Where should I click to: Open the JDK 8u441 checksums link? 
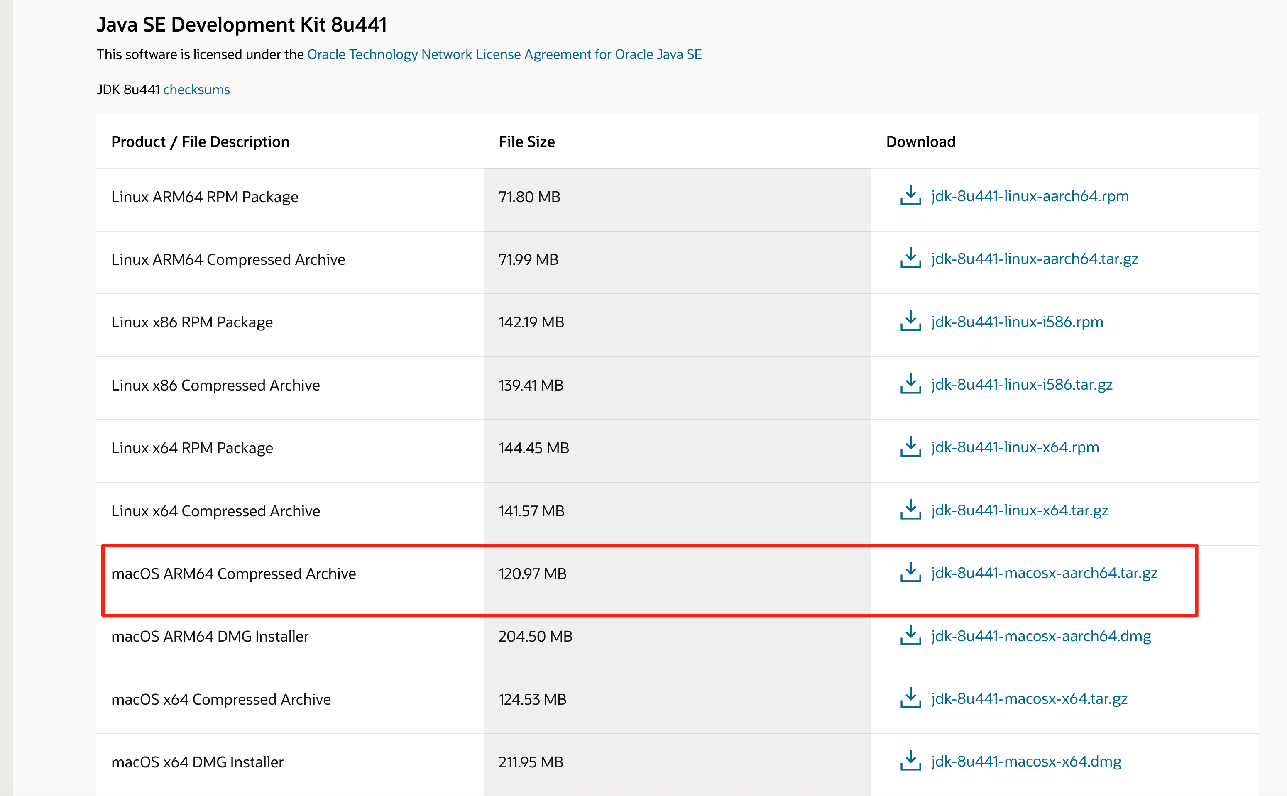tap(196, 90)
